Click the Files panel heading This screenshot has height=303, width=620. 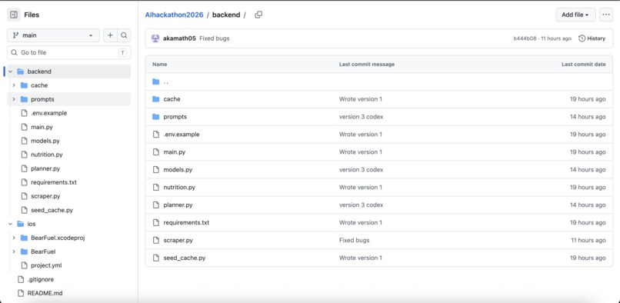[x=32, y=15]
